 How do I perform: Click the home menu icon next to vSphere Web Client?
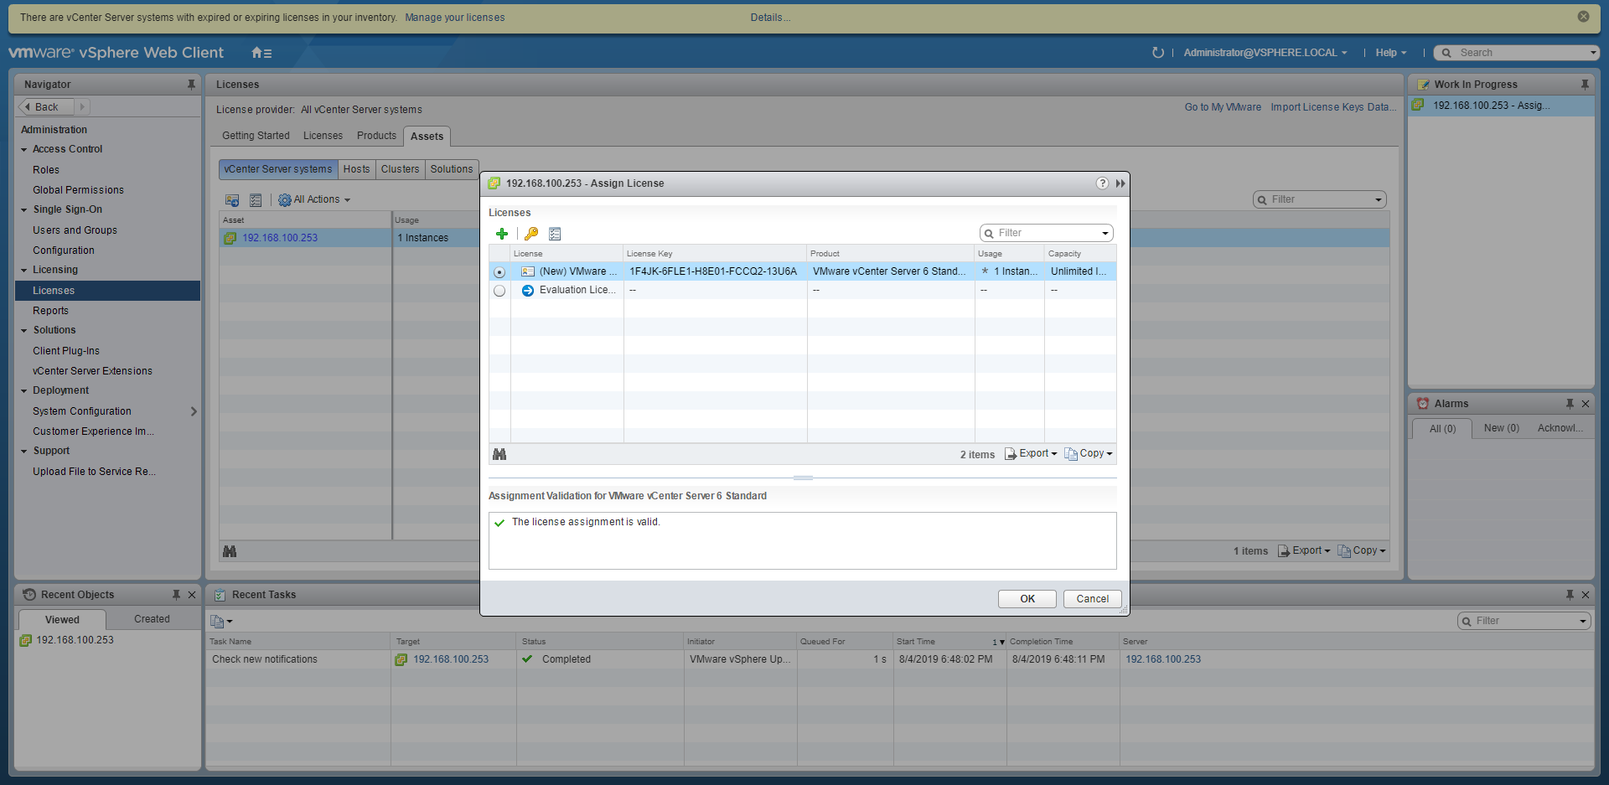click(261, 53)
